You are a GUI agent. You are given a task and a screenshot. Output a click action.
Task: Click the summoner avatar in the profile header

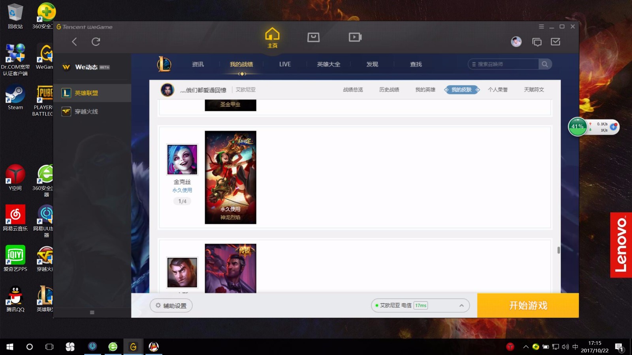click(167, 90)
